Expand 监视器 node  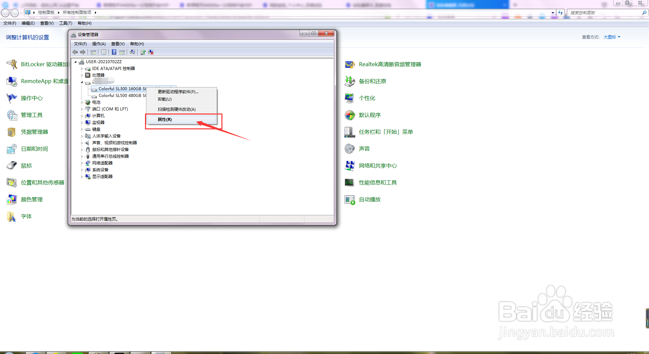click(x=82, y=123)
